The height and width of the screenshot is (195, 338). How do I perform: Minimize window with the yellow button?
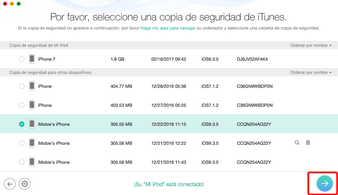[12, 4]
